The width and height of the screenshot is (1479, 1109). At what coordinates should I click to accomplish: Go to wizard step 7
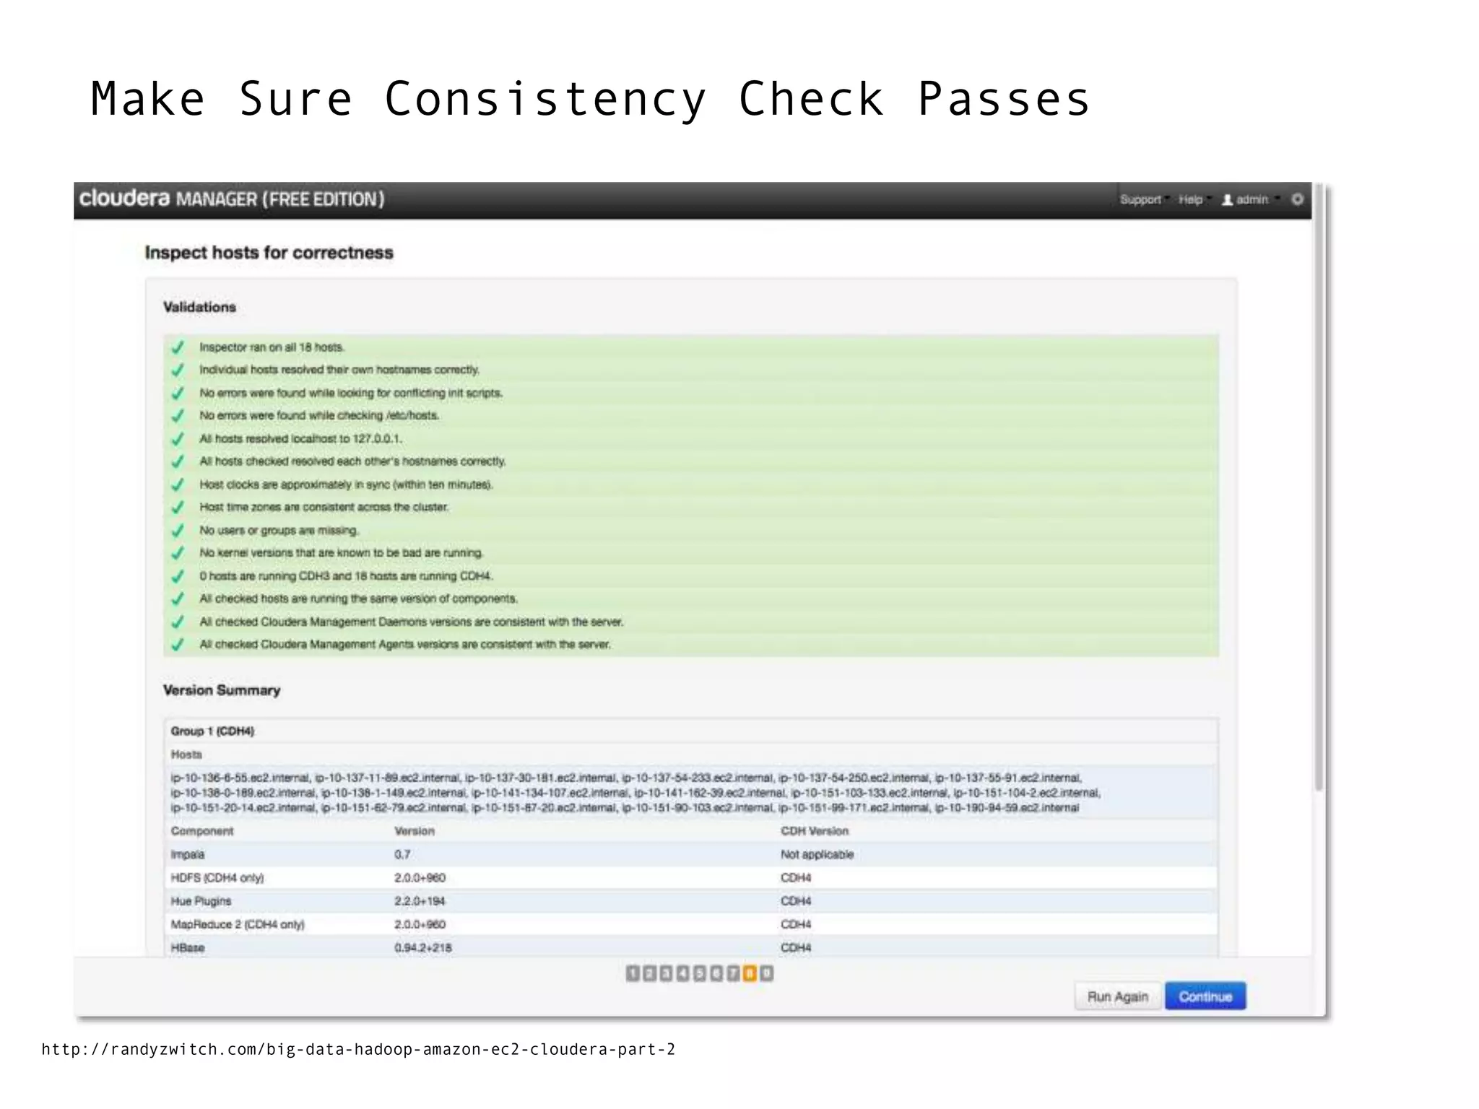tap(733, 973)
